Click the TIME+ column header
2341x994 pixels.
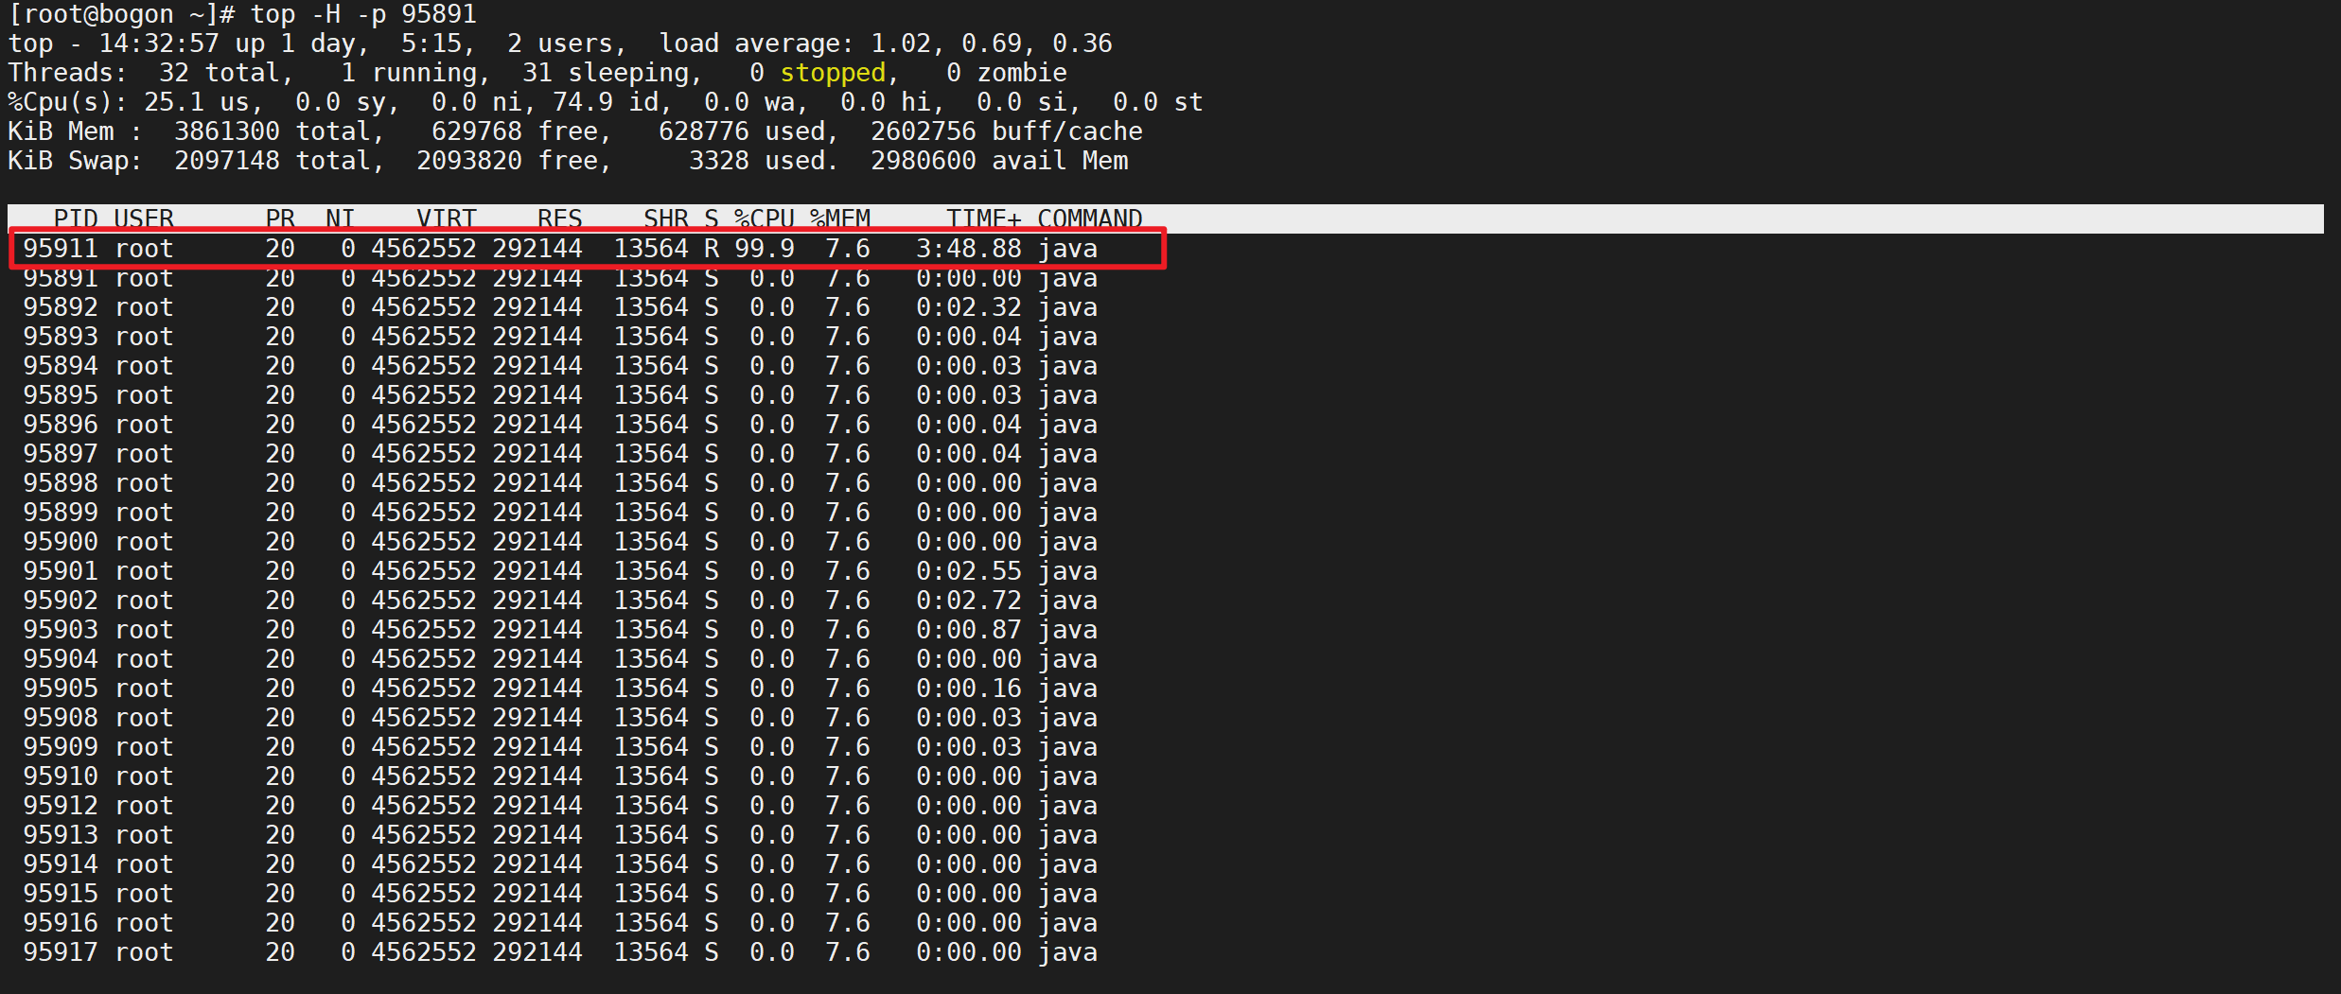point(984,219)
